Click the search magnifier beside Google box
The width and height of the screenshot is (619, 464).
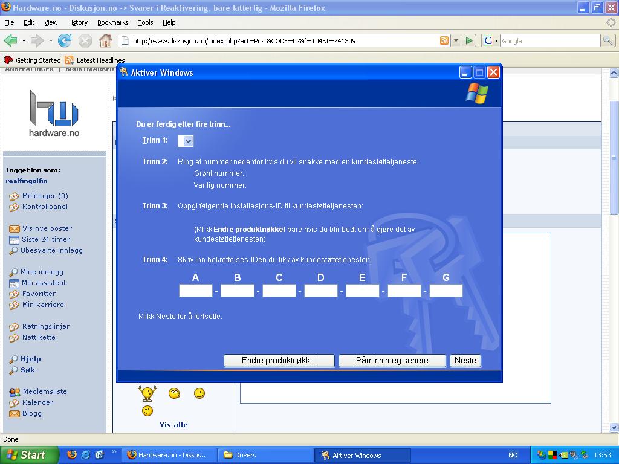[608, 40]
